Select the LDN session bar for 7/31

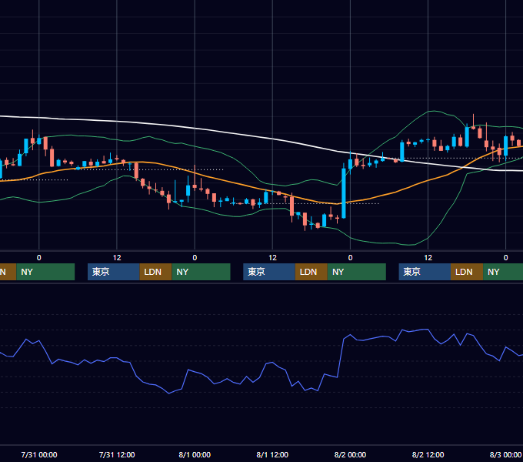click(x=156, y=272)
